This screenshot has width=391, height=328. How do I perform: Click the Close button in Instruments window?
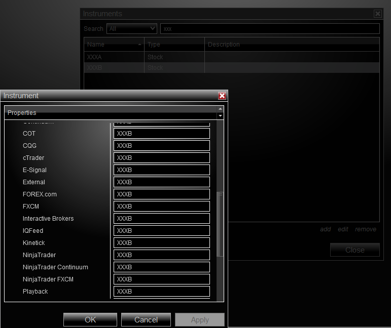(355, 250)
